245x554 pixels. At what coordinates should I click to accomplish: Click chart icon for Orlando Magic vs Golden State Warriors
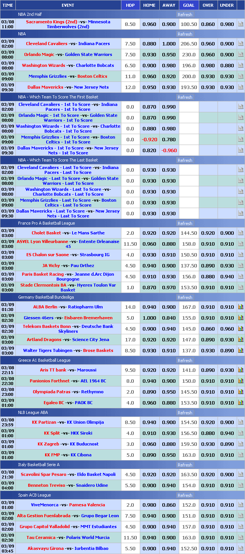click(241, 54)
